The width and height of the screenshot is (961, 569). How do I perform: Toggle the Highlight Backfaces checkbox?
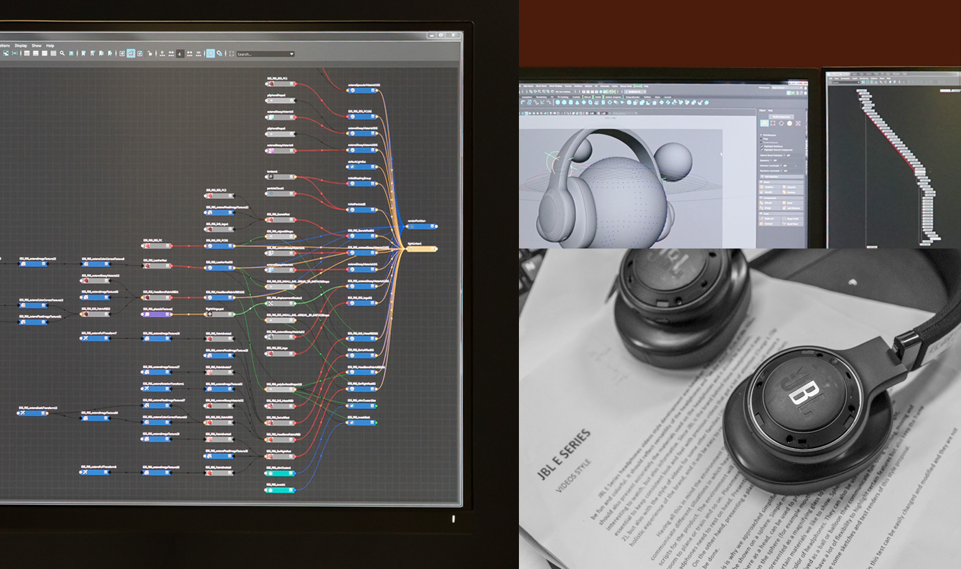762,147
